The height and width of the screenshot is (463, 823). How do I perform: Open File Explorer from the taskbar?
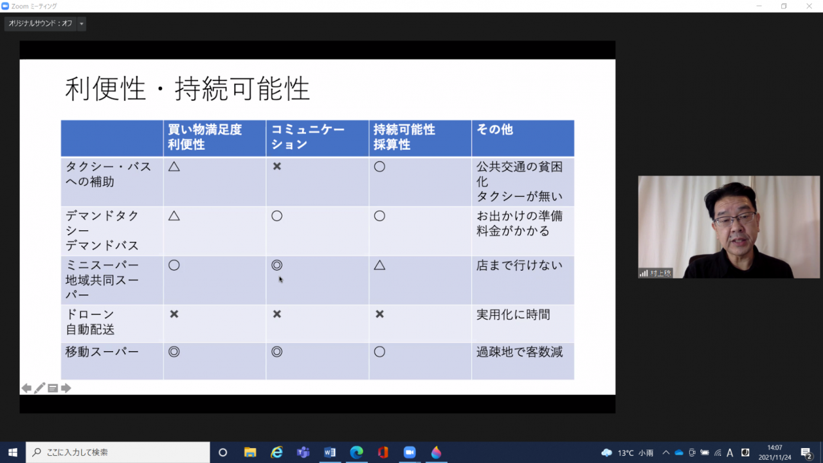250,452
